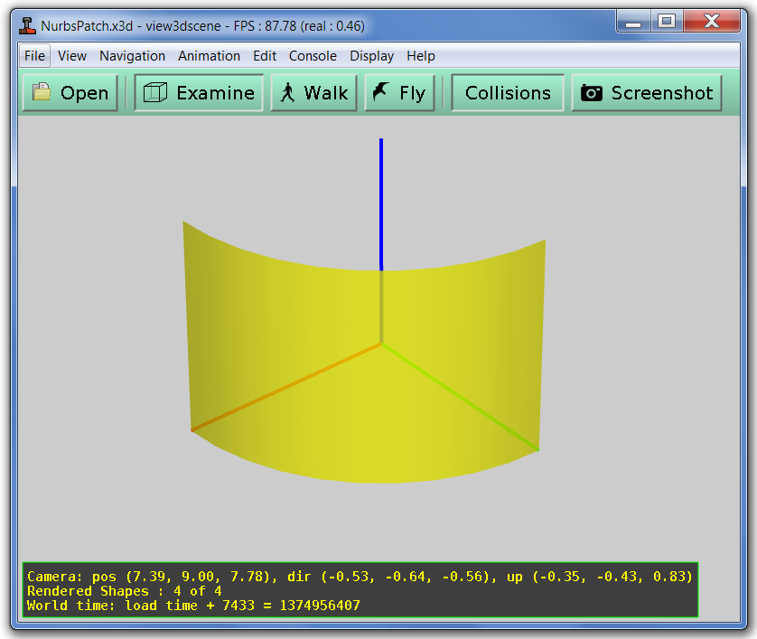The image size is (757, 639).
Task: Minimize the view3dscene window
Action: [x=633, y=22]
